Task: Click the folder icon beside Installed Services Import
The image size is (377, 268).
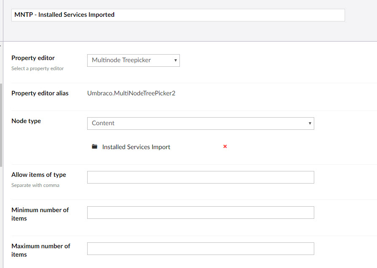Action: tap(94, 147)
